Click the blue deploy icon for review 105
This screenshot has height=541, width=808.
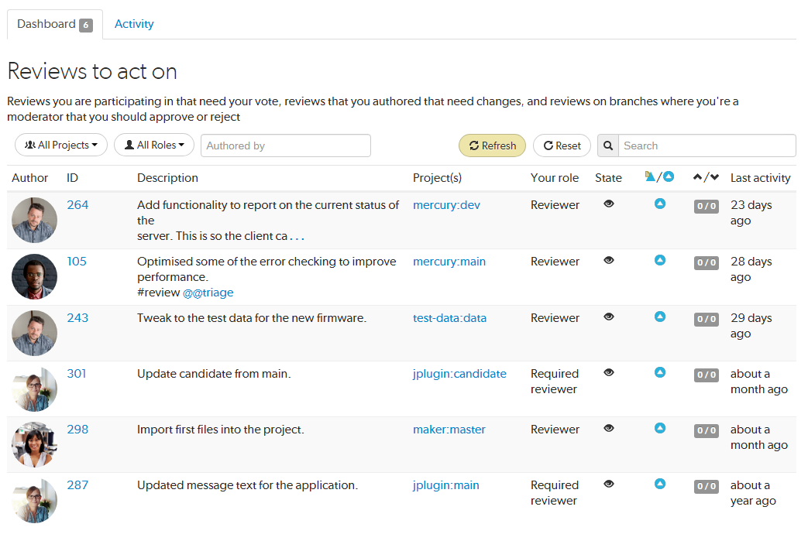659,261
